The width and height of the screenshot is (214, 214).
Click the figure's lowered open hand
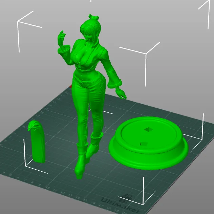click(121, 94)
